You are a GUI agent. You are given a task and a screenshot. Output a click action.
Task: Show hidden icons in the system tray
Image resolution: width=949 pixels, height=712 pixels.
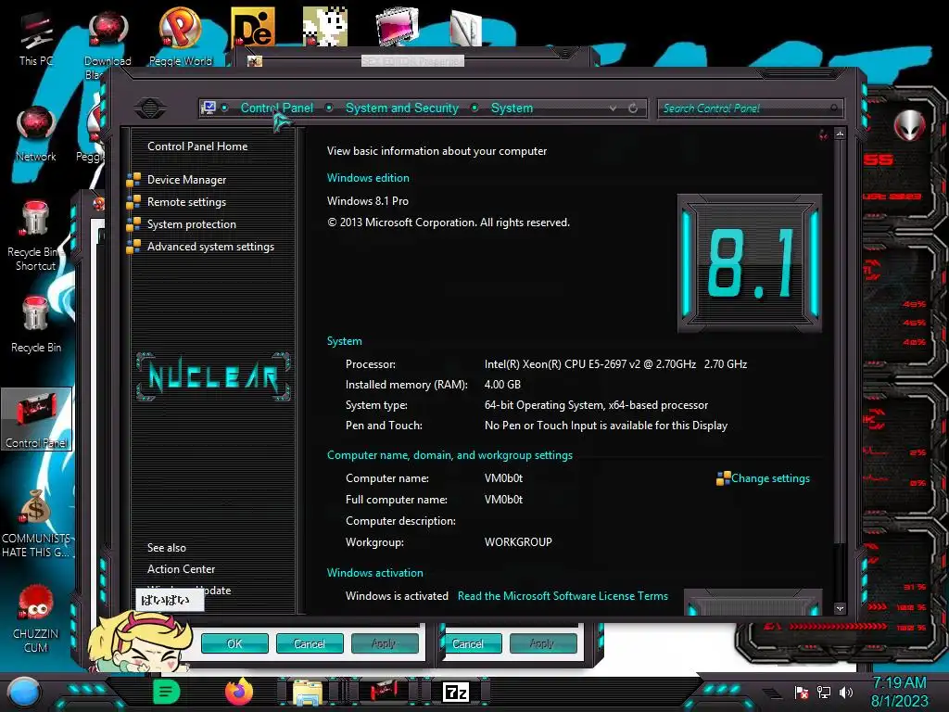(771, 693)
